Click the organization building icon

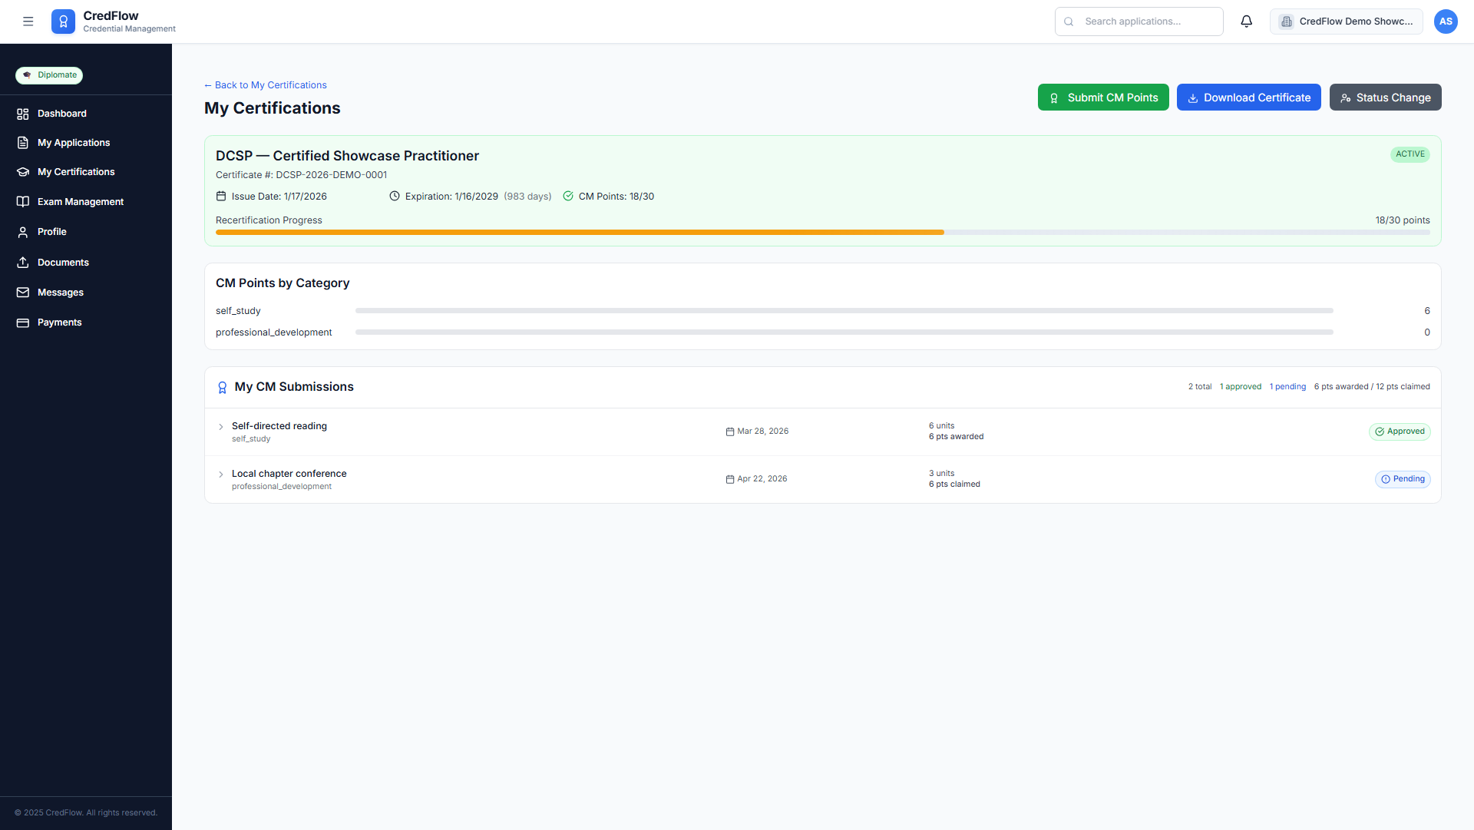(1287, 21)
